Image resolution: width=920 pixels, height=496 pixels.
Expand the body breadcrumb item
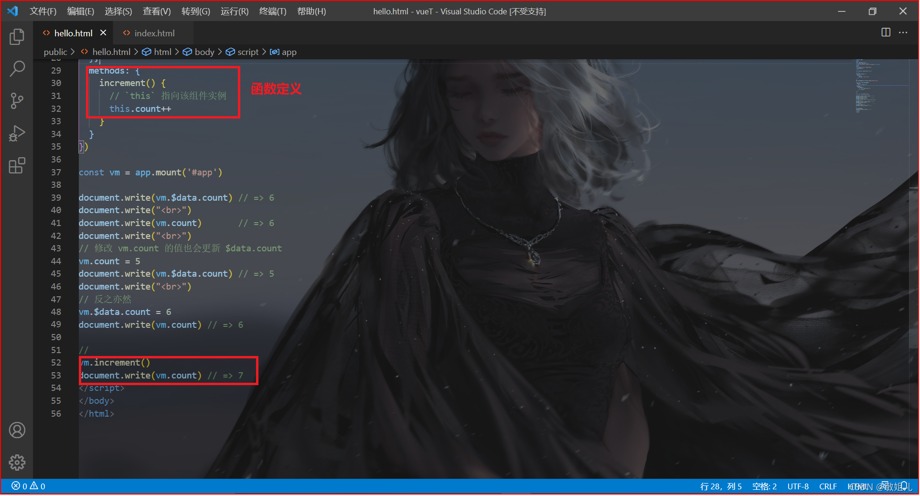(x=199, y=52)
